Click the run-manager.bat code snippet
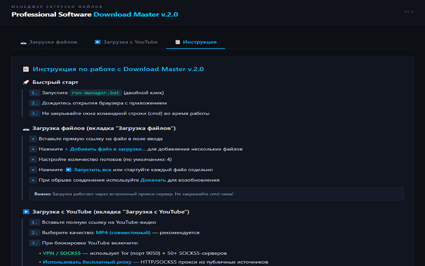Viewport: 425px width, 266px height. click(x=96, y=93)
